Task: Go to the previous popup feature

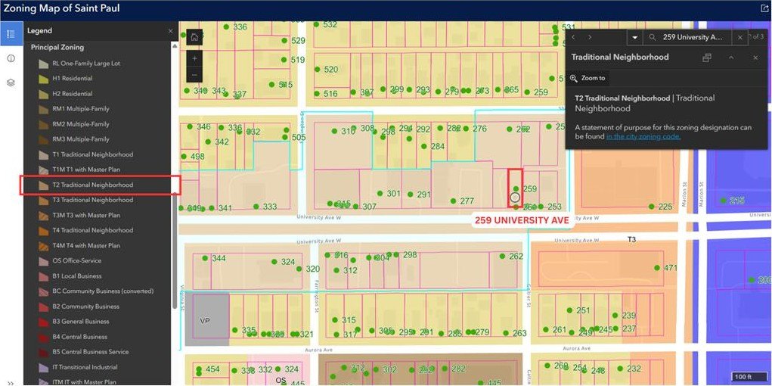Action: [573, 37]
